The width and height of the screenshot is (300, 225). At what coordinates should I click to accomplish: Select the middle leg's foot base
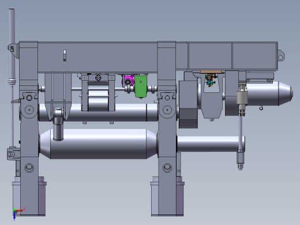tap(167, 196)
